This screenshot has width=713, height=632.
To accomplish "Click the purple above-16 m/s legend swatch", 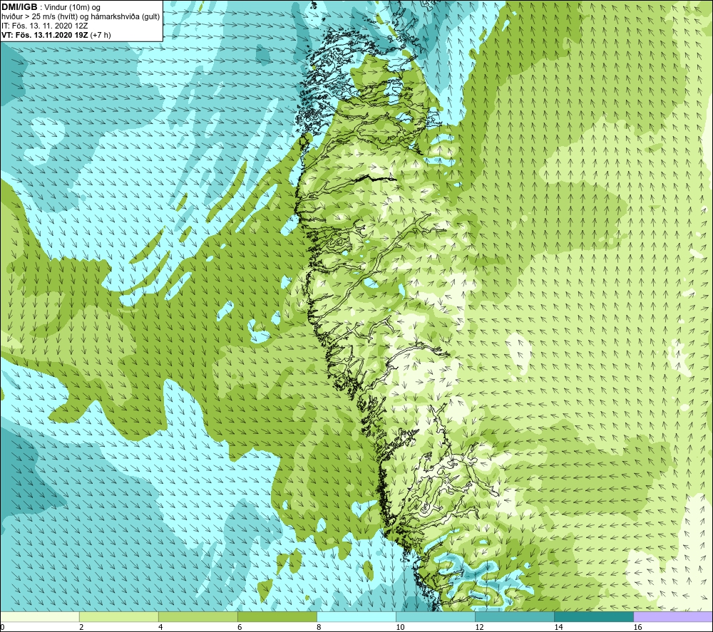I will tap(673, 616).
